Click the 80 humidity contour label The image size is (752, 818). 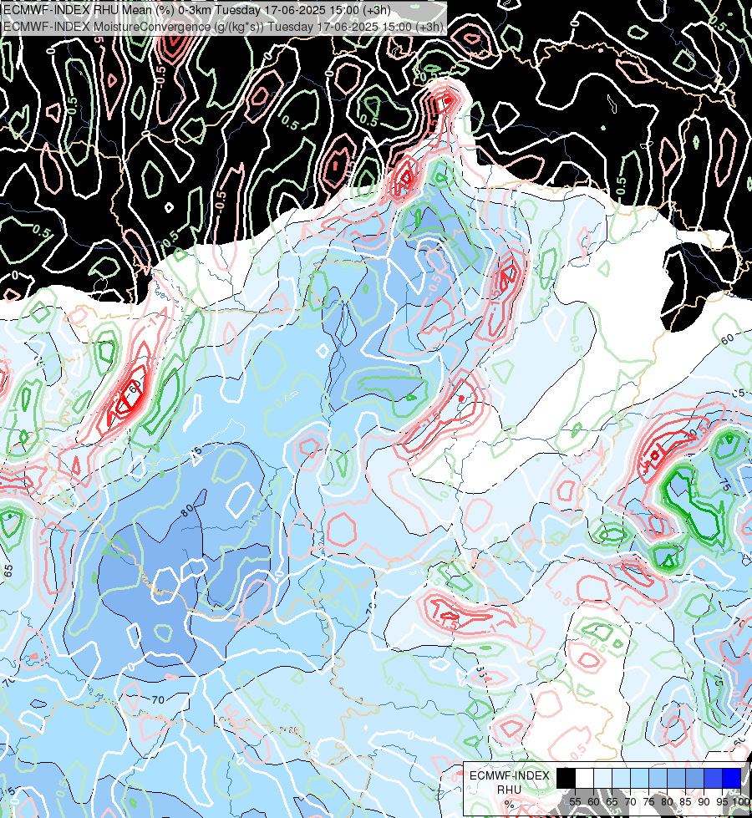click(187, 511)
